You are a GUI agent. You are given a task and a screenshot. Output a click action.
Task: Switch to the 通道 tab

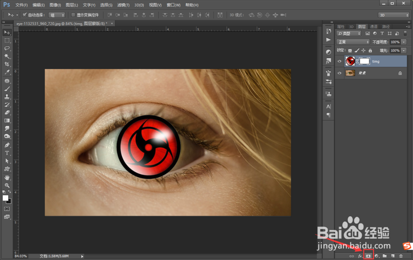click(x=374, y=26)
